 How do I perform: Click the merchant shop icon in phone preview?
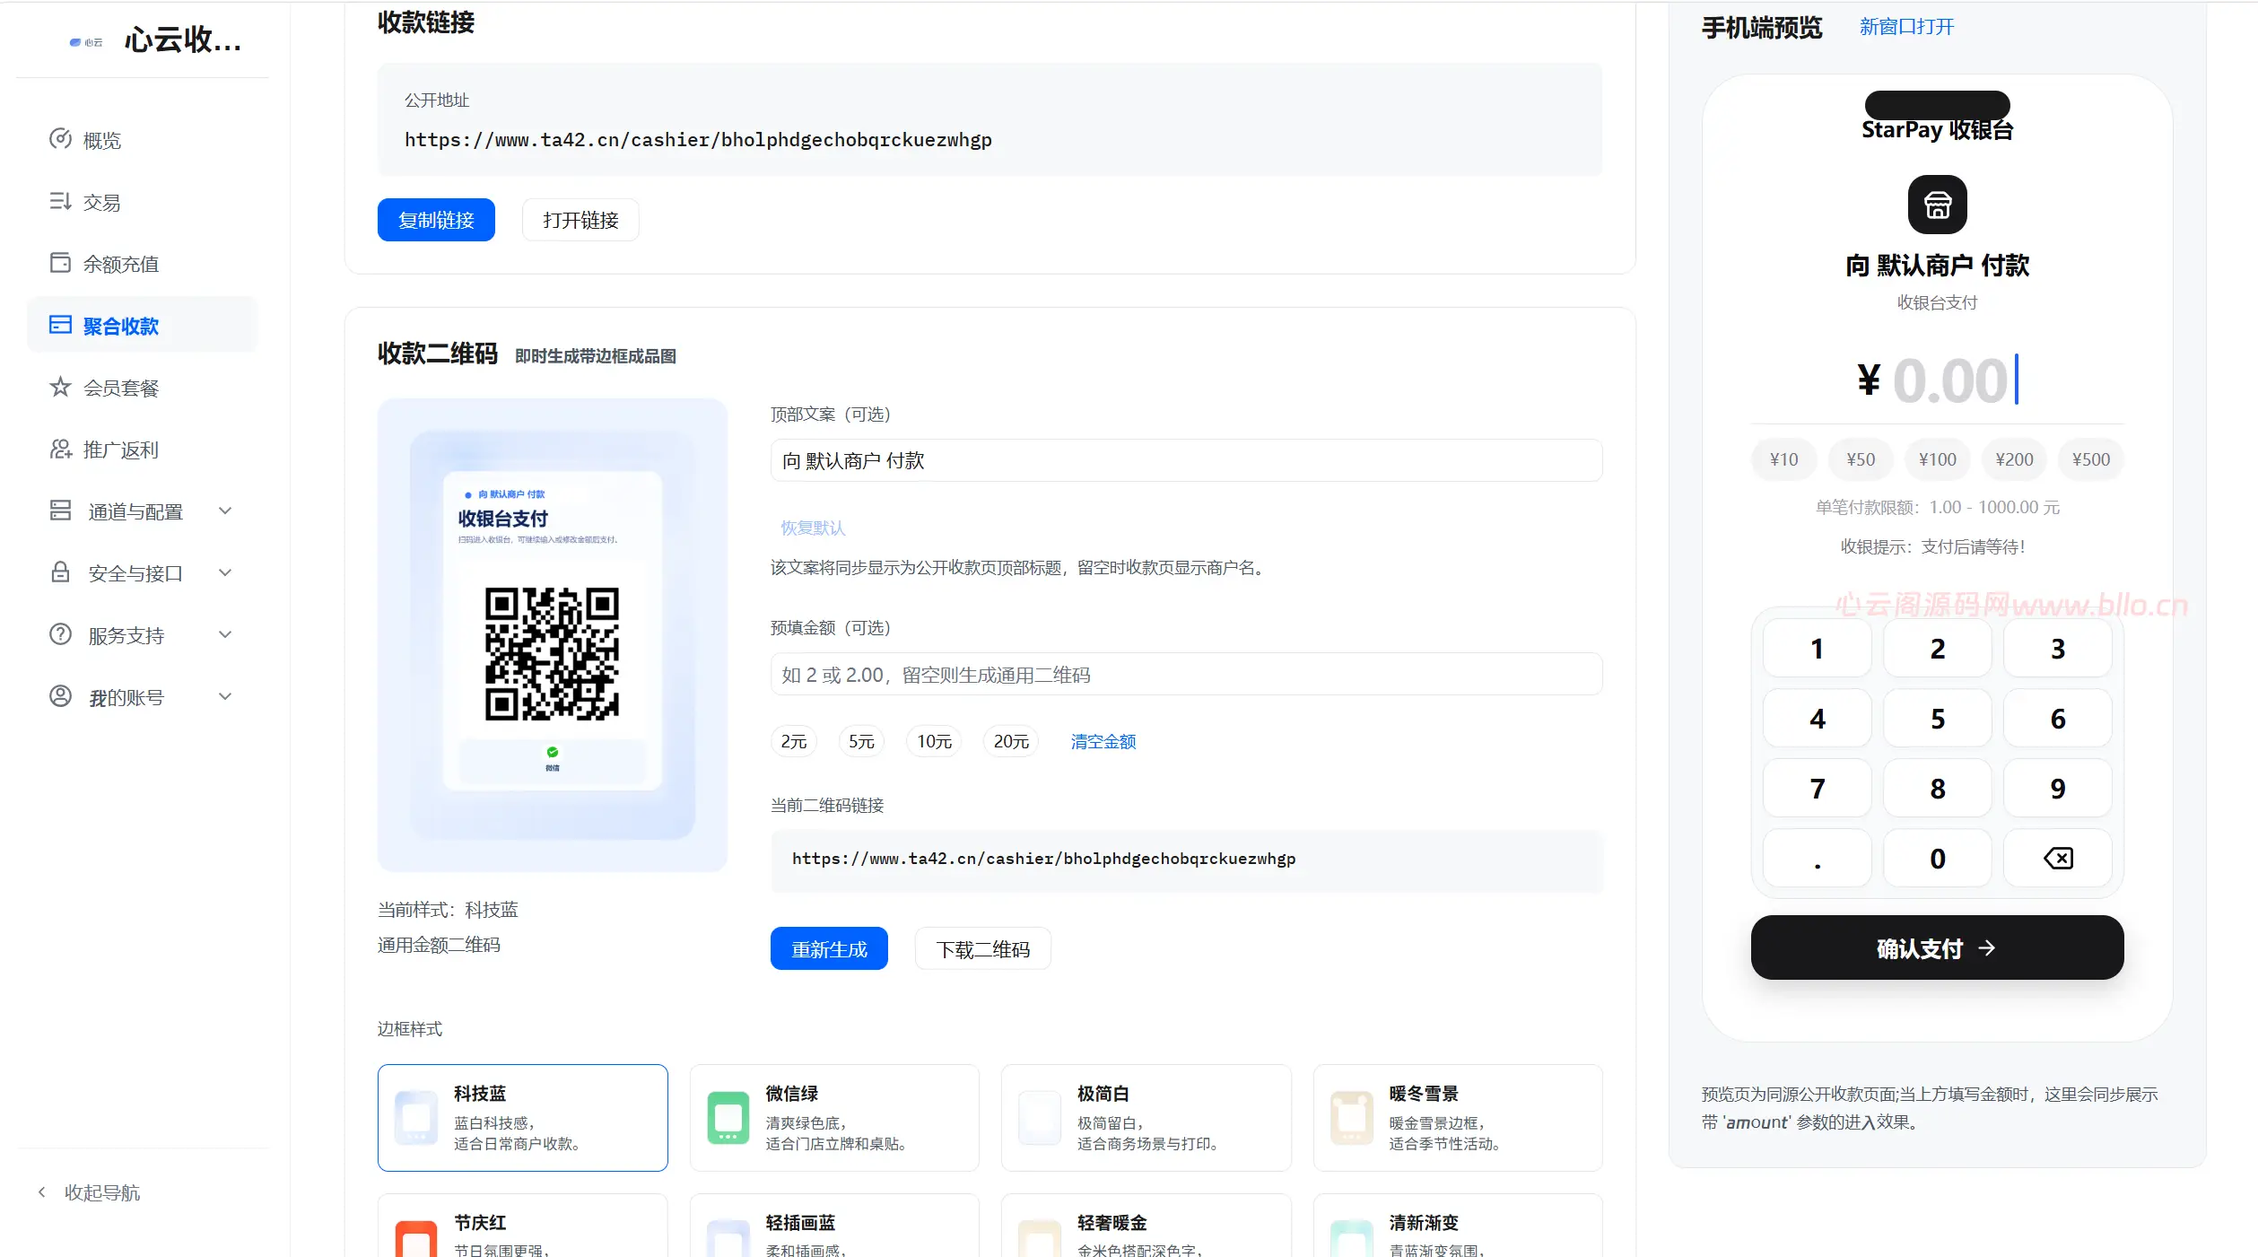(x=1937, y=205)
